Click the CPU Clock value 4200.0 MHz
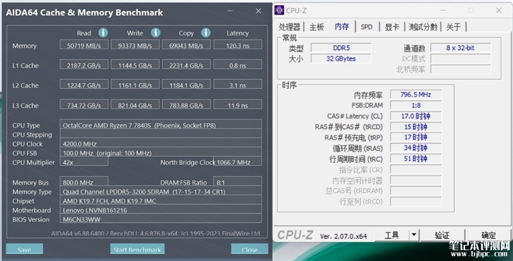The image size is (513, 261). click(161, 143)
